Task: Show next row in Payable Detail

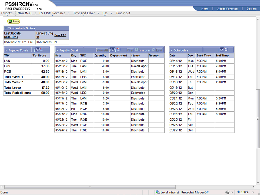Action: coord(153,50)
